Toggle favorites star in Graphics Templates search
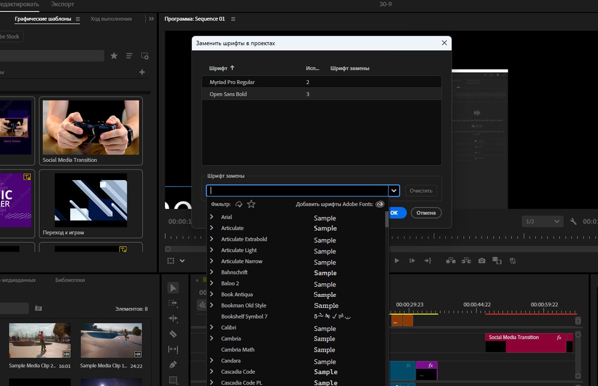 click(x=114, y=56)
